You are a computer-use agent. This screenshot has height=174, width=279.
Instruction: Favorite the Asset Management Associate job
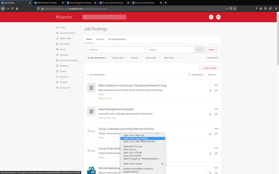tap(210, 114)
